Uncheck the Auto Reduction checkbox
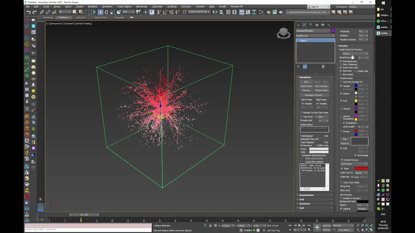This screenshot has width=415, height=233. point(341,61)
